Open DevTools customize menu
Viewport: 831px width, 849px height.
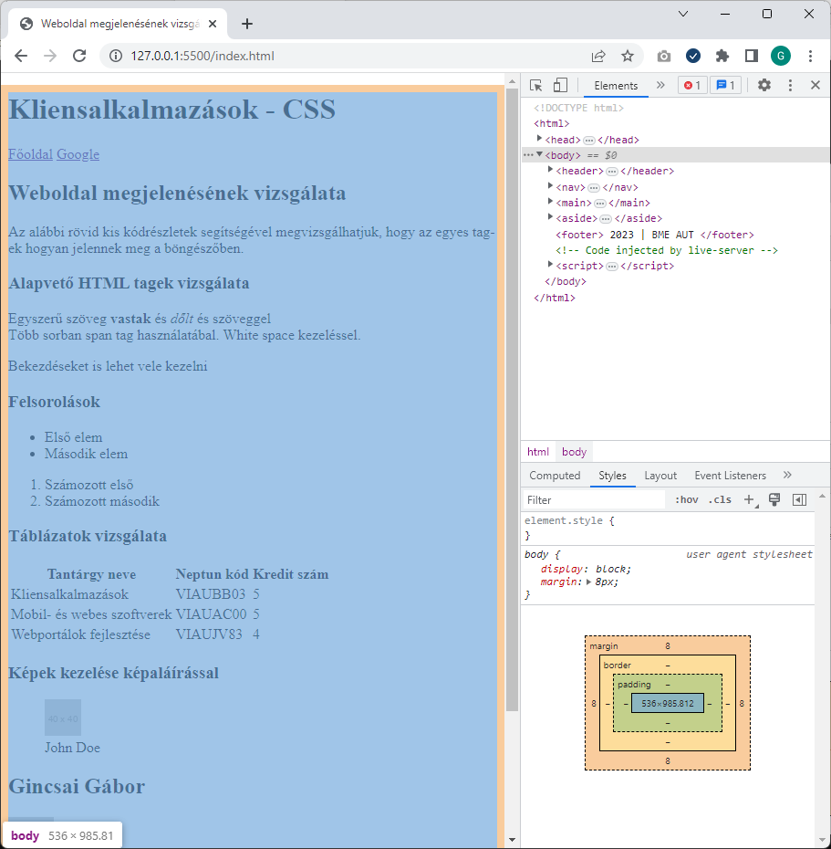point(791,85)
